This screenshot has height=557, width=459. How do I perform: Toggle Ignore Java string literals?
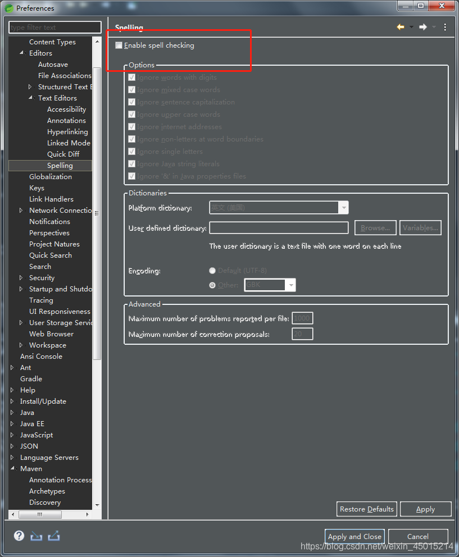tap(131, 164)
